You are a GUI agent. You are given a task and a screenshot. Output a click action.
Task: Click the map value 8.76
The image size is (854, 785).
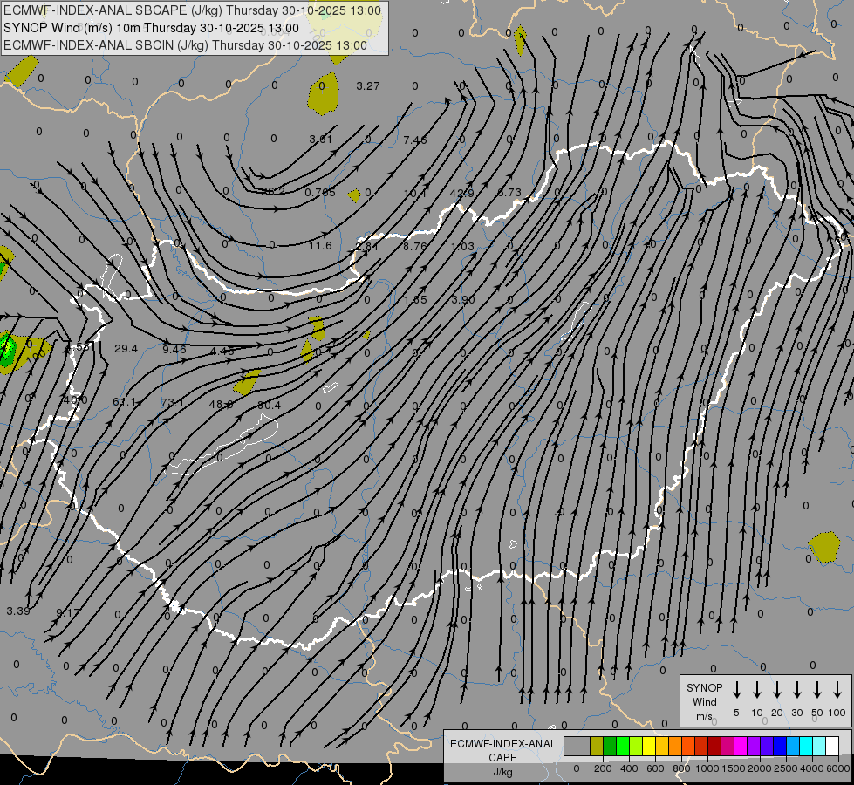coord(415,246)
